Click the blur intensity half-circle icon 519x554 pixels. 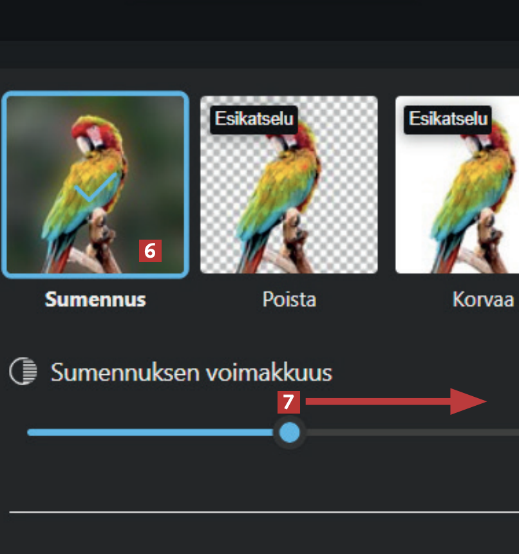(x=23, y=371)
